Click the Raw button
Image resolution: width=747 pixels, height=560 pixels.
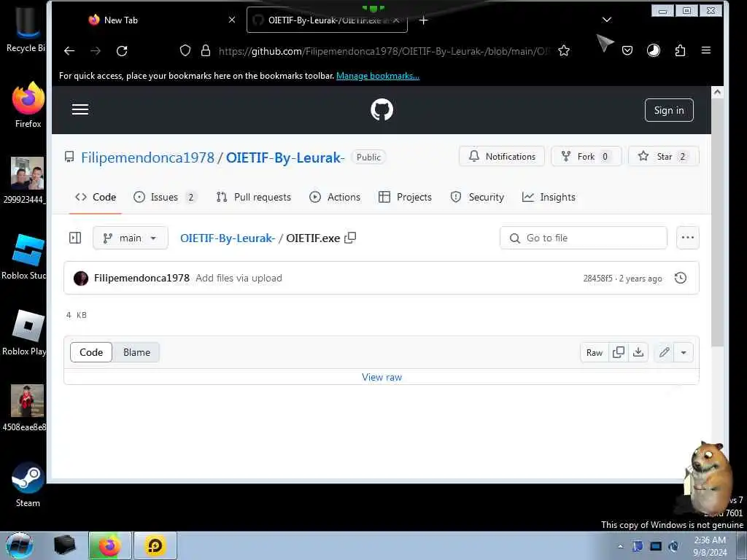(x=594, y=352)
